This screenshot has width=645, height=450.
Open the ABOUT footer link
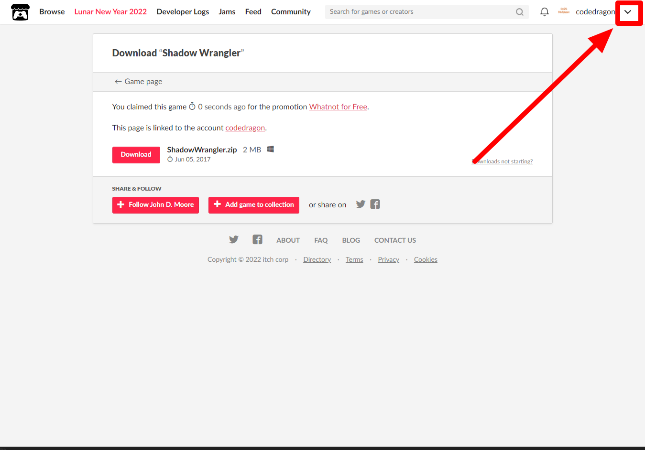(288, 240)
